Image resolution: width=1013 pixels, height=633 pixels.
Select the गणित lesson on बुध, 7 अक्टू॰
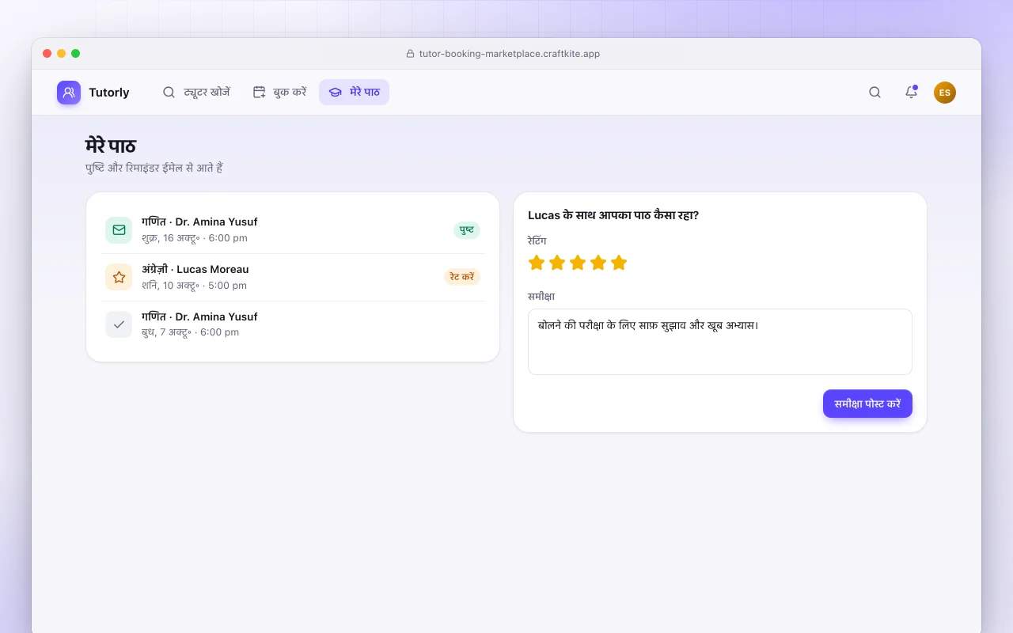(x=293, y=324)
